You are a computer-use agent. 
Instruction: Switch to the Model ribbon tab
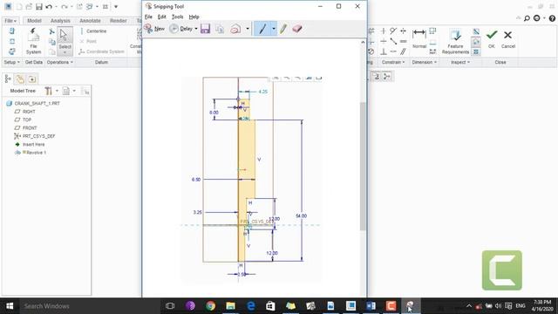(x=34, y=21)
